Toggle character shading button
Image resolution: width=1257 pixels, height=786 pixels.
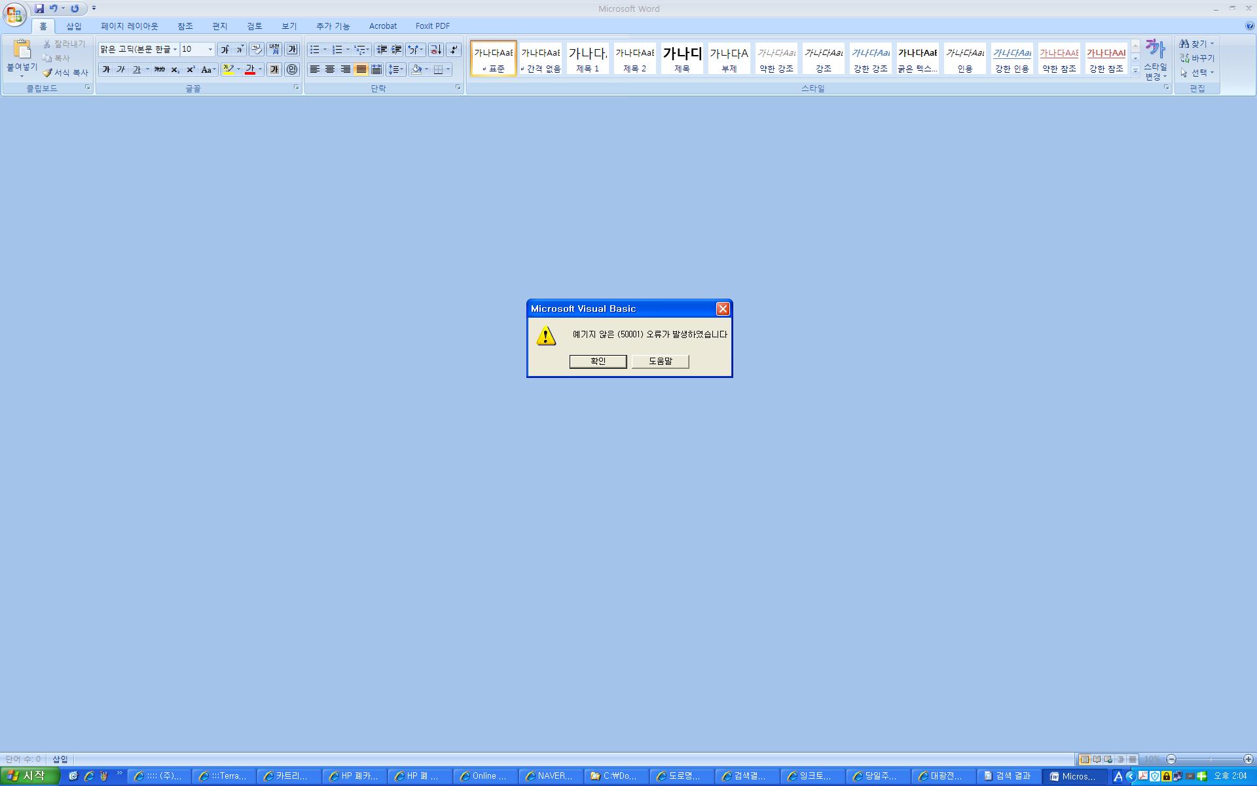tap(274, 69)
